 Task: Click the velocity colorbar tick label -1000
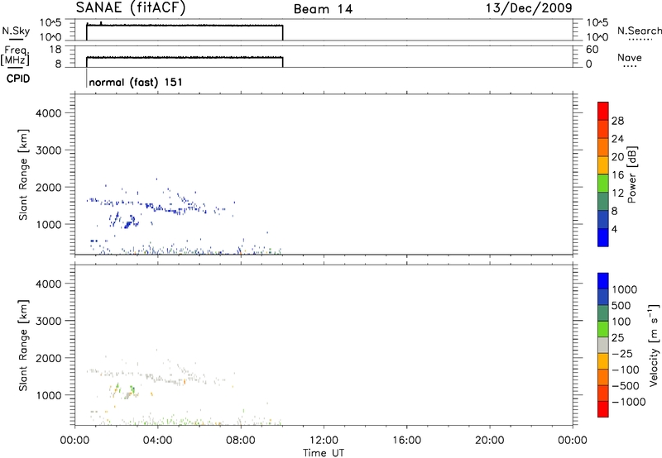tap(629, 402)
